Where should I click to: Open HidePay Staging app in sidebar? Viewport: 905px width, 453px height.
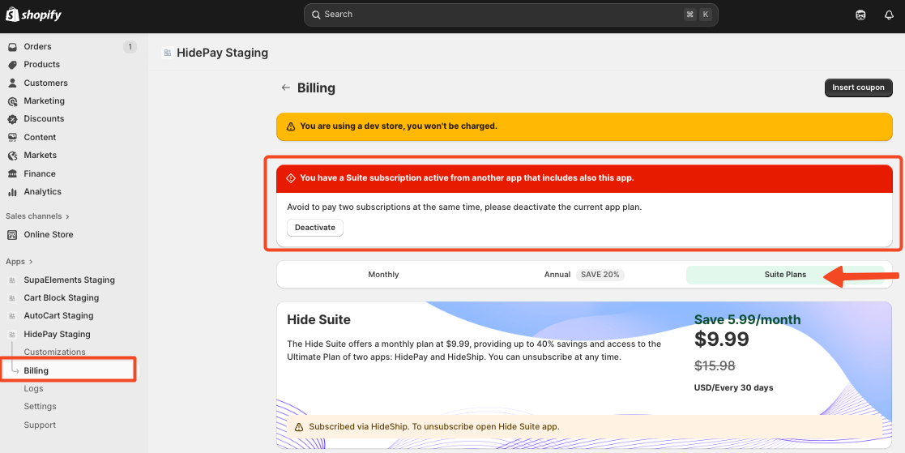click(x=57, y=334)
